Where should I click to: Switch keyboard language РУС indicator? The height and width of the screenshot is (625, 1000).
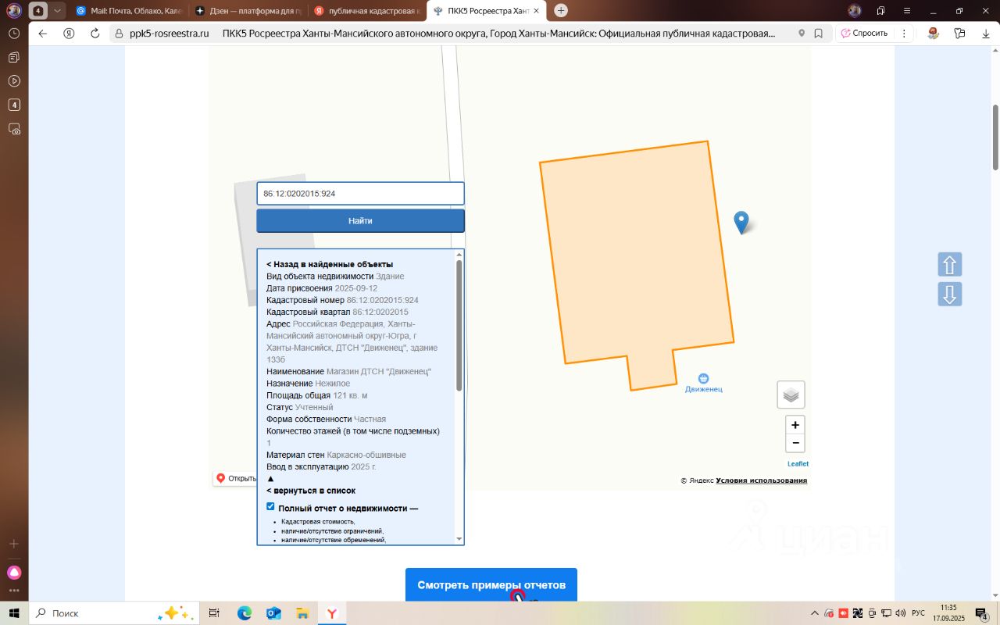(919, 613)
